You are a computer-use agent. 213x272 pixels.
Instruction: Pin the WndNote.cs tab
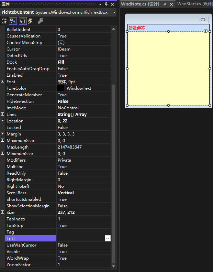[165, 4]
